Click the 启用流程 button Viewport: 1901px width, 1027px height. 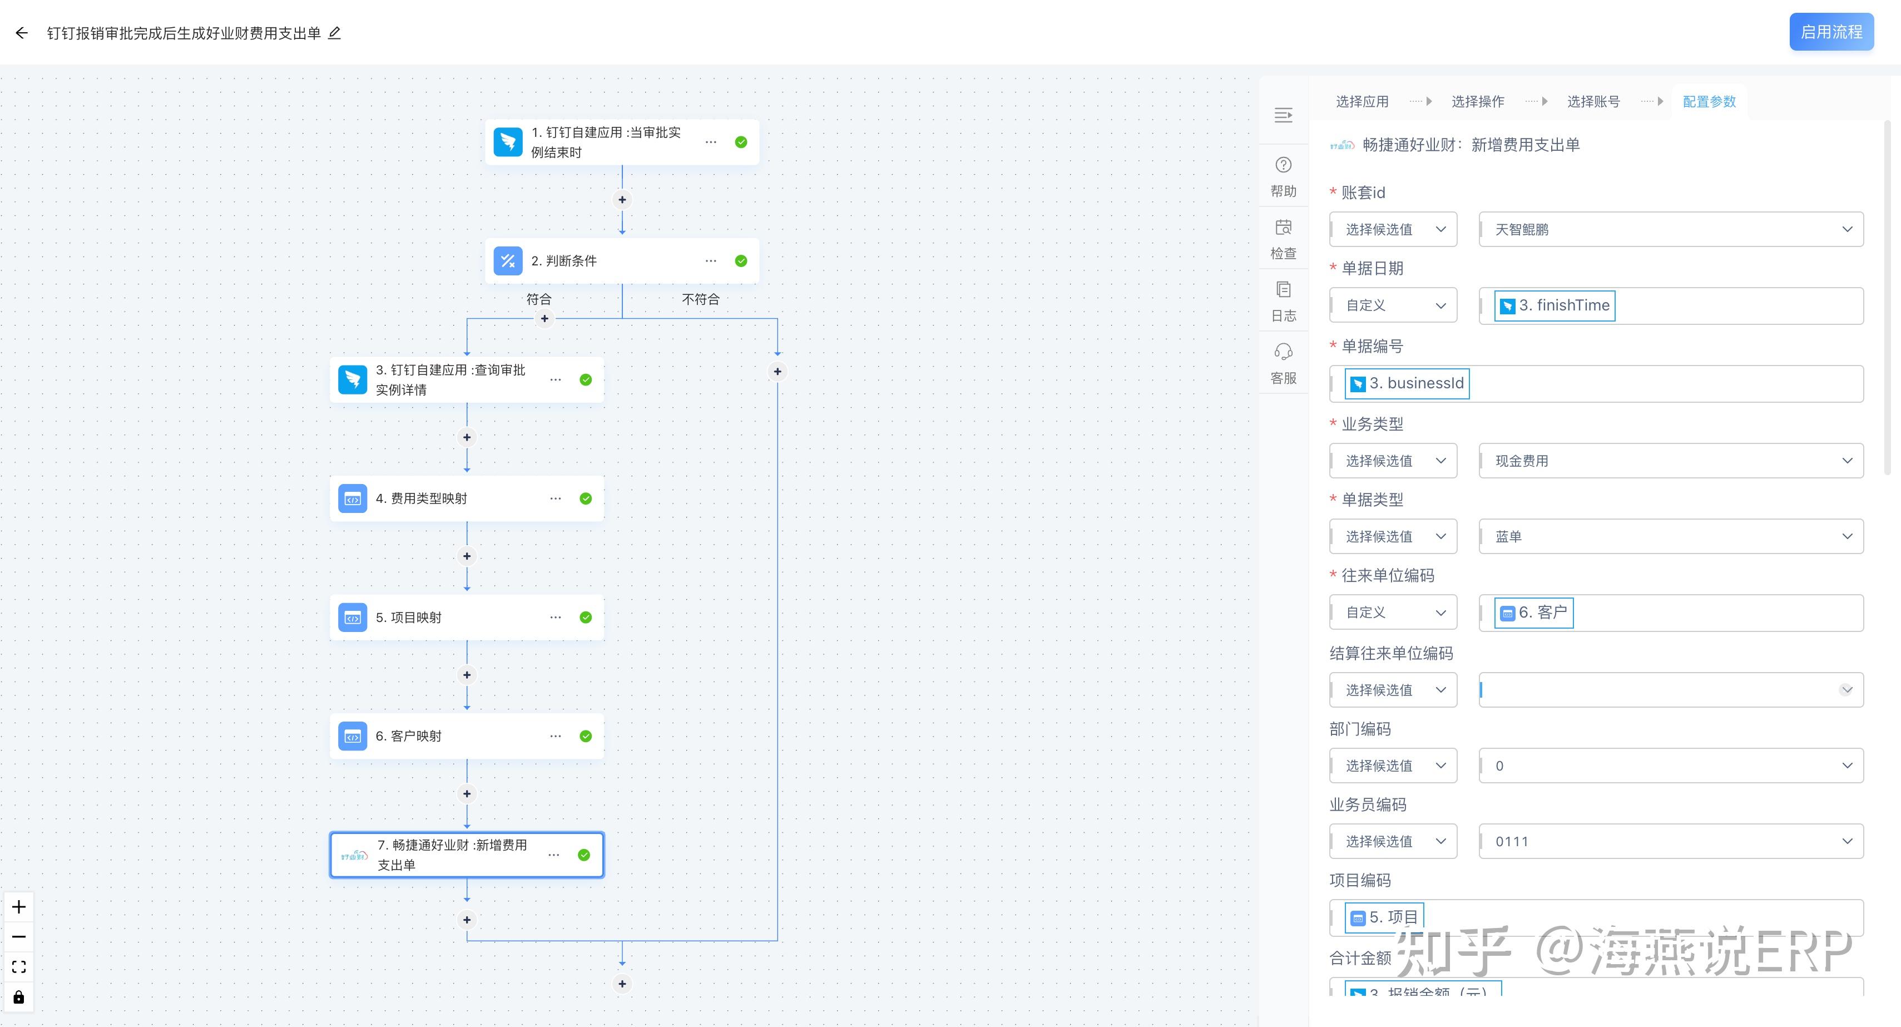[x=1831, y=32]
